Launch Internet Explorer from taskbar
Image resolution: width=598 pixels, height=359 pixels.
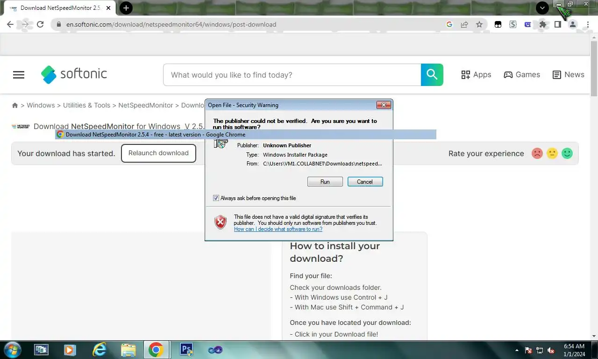(100, 350)
